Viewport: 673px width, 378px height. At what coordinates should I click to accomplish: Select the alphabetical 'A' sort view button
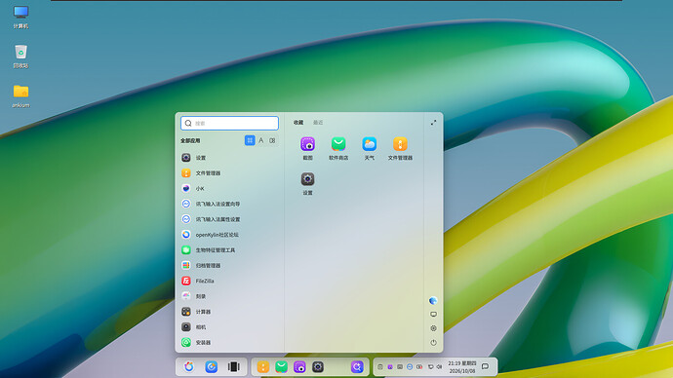(x=261, y=140)
